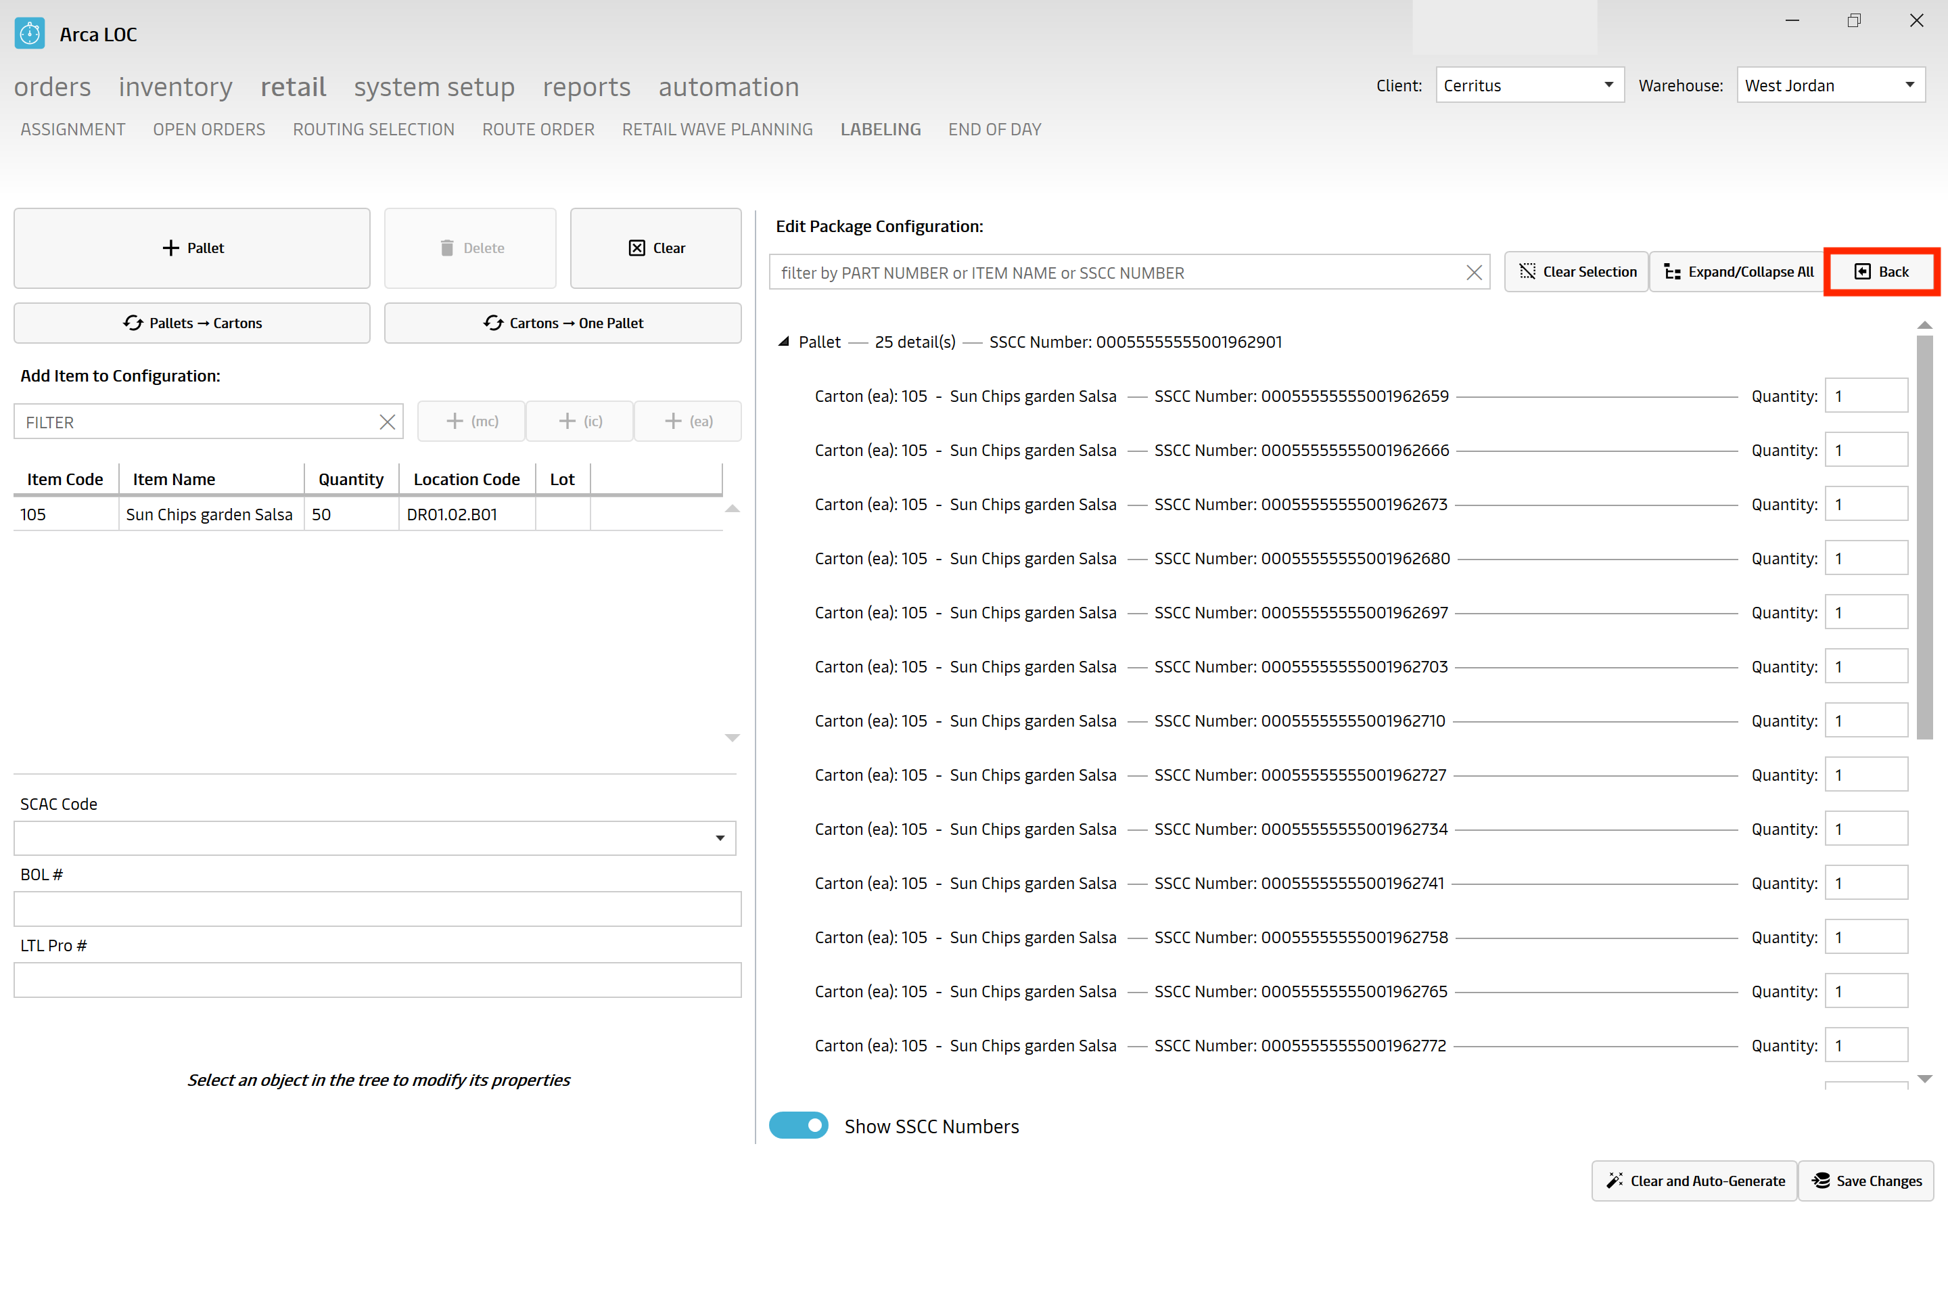Edit quantity for carton SSCC ending 1962710
The height and width of the screenshot is (1299, 1948).
[x=1867, y=720]
